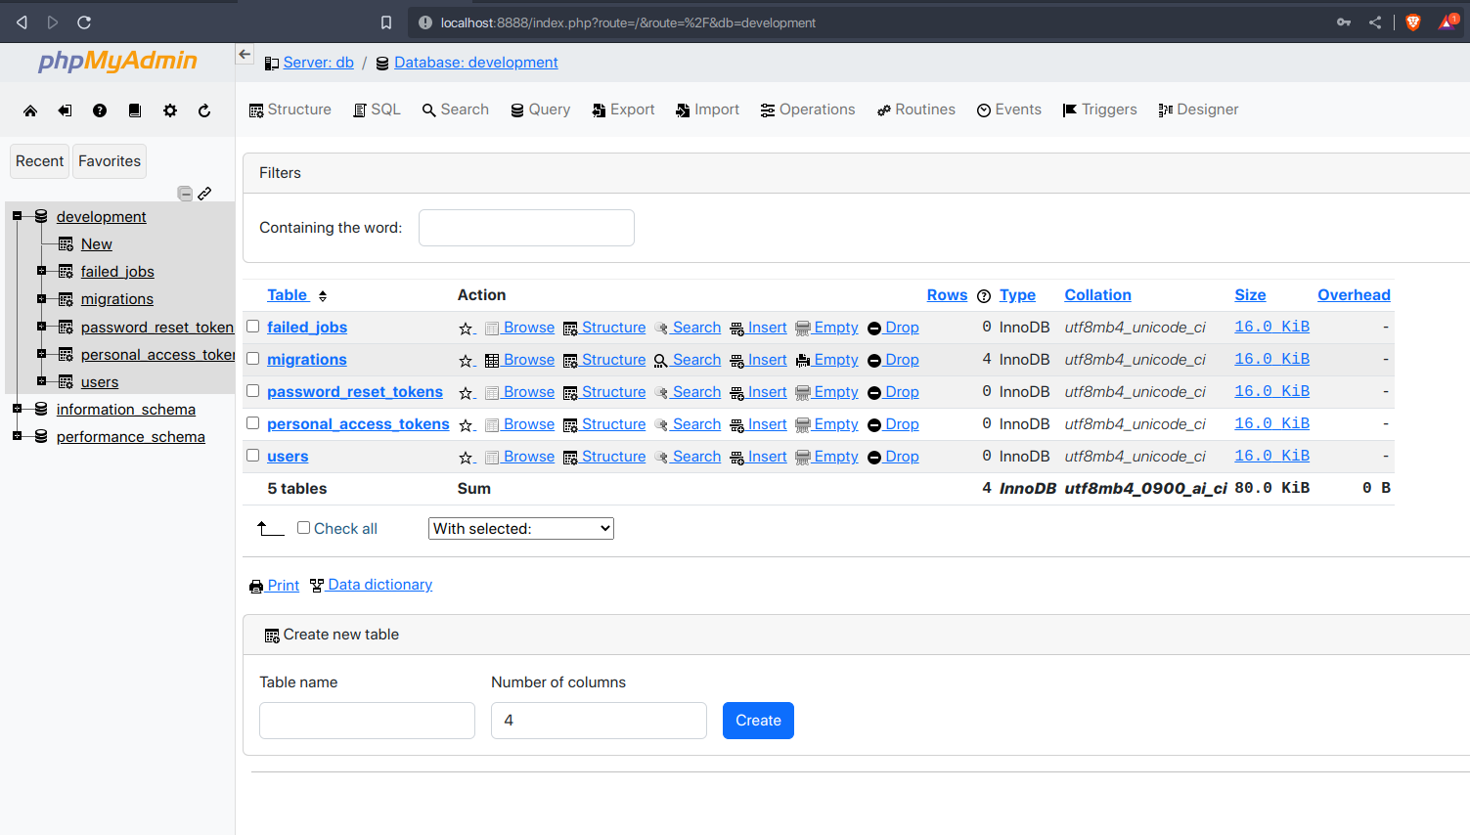Screen dimensions: 1470x835
Task: Expand performance_schema database node
Action: tap(17, 436)
